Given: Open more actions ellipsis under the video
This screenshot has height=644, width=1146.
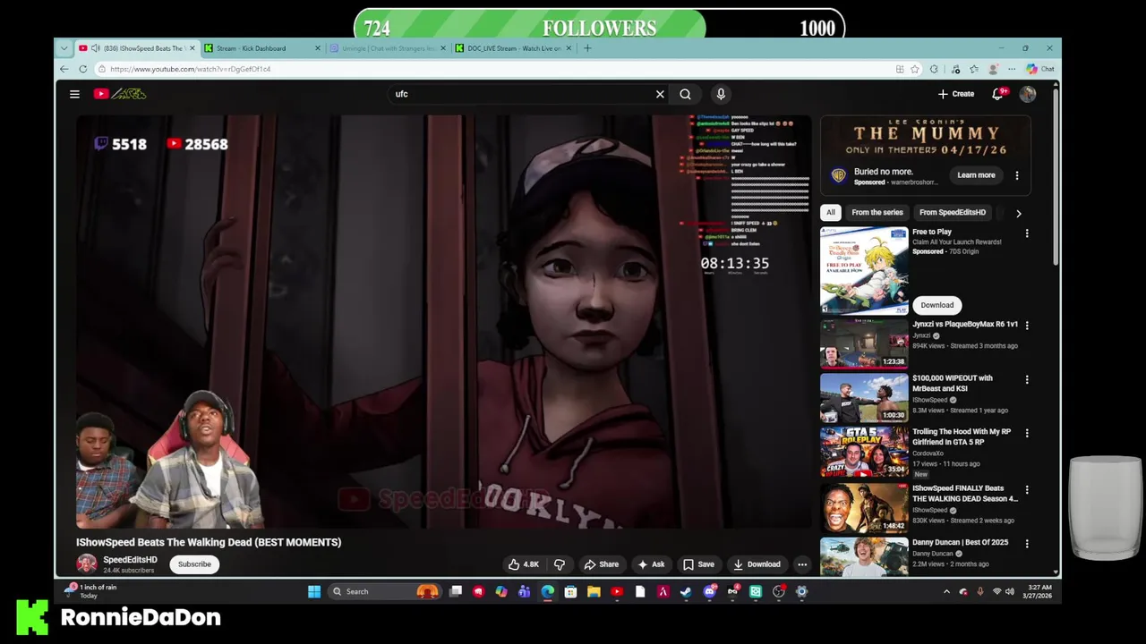Looking at the screenshot, I should pos(802,564).
